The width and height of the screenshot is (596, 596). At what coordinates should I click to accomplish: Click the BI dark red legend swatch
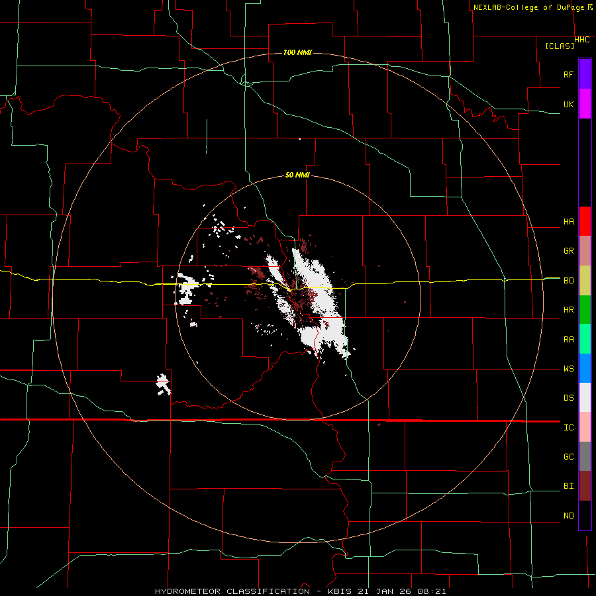(585, 486)
